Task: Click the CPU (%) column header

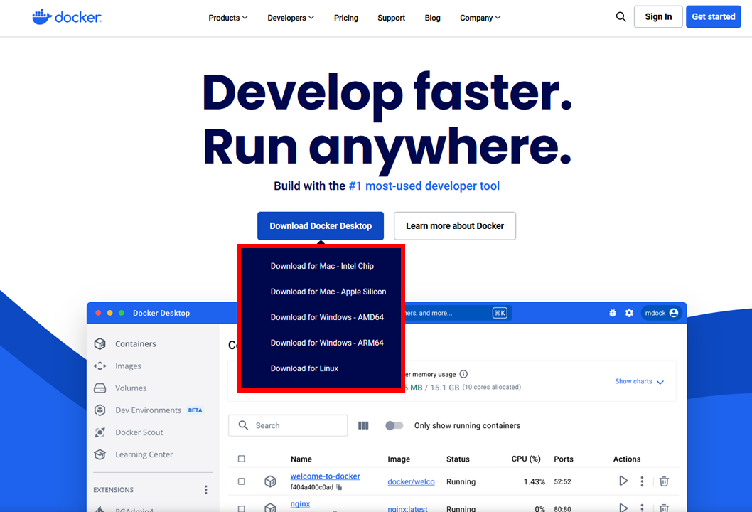Action: click(526, 459)
